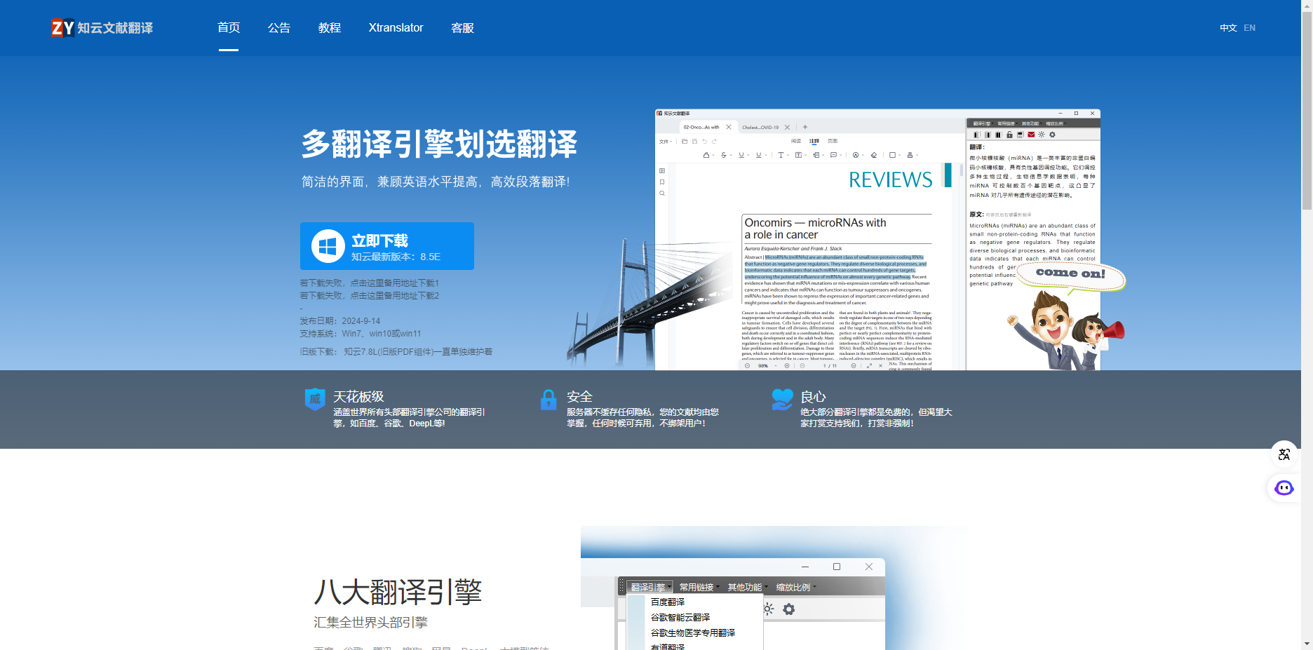This screenshot has width=1313, height=650.
Task: Download old version 知云7.8L link
Action: pos(418,352)
